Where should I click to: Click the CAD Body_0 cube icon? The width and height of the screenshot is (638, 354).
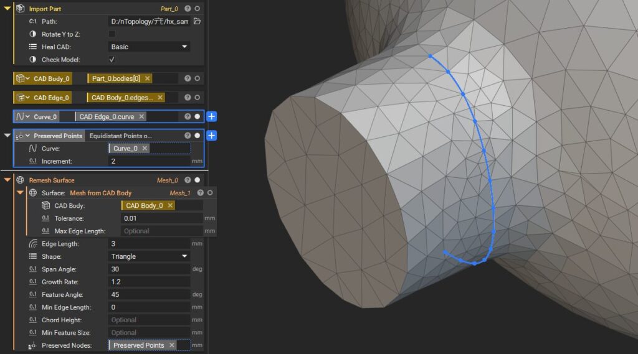coord(21,78)
